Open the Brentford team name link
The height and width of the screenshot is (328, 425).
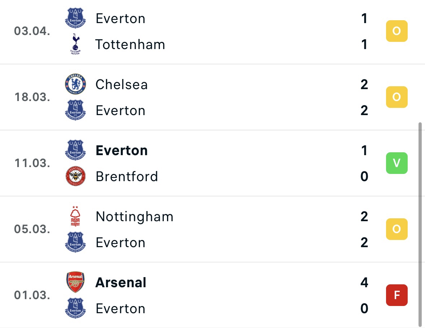click(127, 176)
